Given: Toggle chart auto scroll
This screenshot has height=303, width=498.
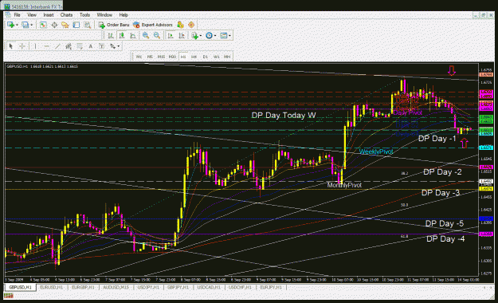Looking at the screenshot, I should (x=171, y=36).
